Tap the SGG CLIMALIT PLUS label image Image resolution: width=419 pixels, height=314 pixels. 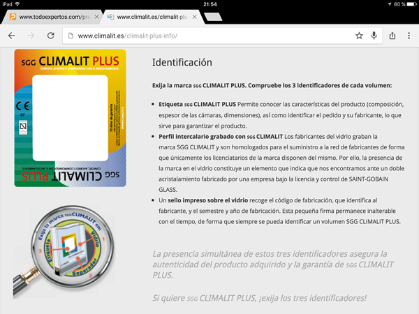tap(71, 118)
